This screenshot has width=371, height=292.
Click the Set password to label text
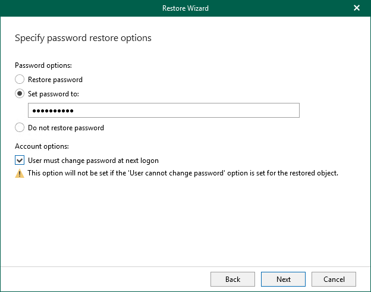click(x=54, y=94)
